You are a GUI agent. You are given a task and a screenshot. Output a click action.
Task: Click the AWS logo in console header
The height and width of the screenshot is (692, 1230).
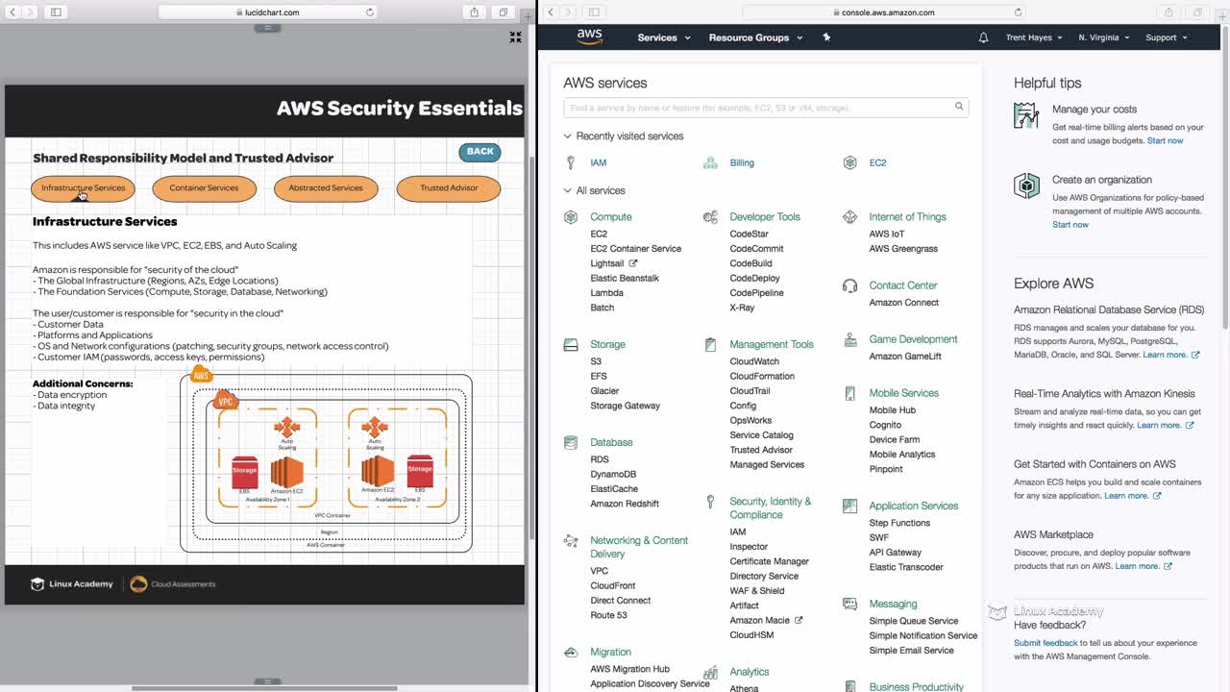click(589, 37)
